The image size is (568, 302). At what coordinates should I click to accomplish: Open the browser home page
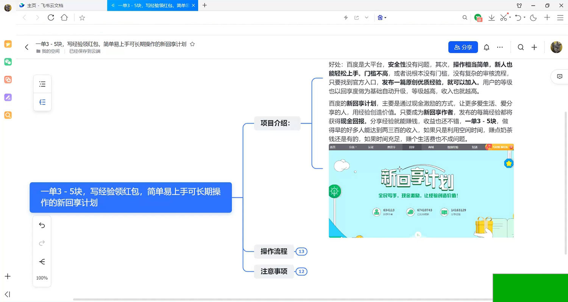click(x=64, y=17)
